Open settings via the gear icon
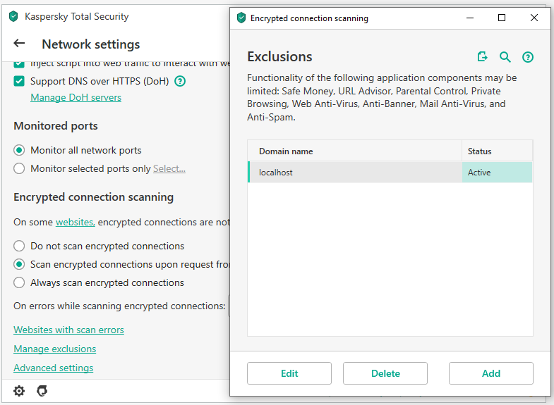The height and width of the screenshot is (405, 554). (19, 391)
